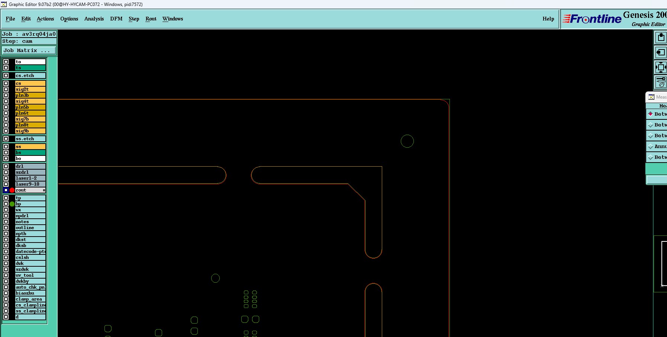Click the zoom-to-fit arrows toolbar icon

pyautogui.click(x=661, y=67)
